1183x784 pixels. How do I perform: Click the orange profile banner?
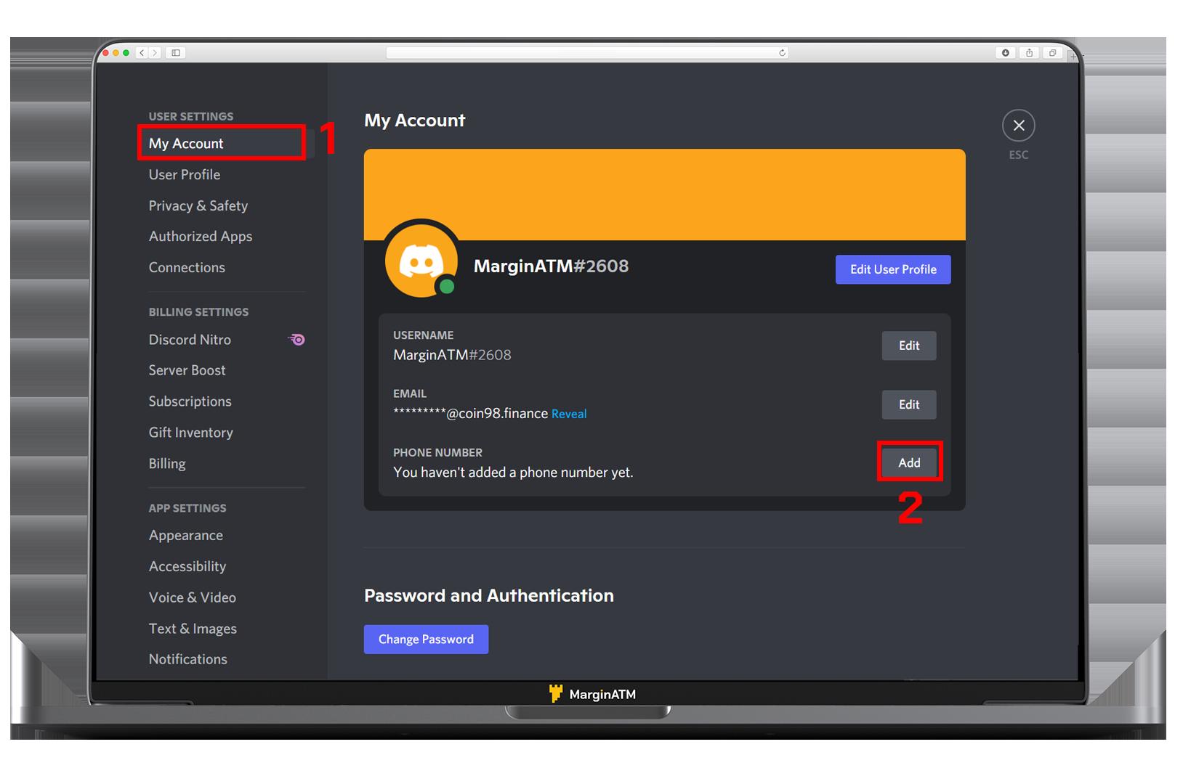tap(664, 195)
